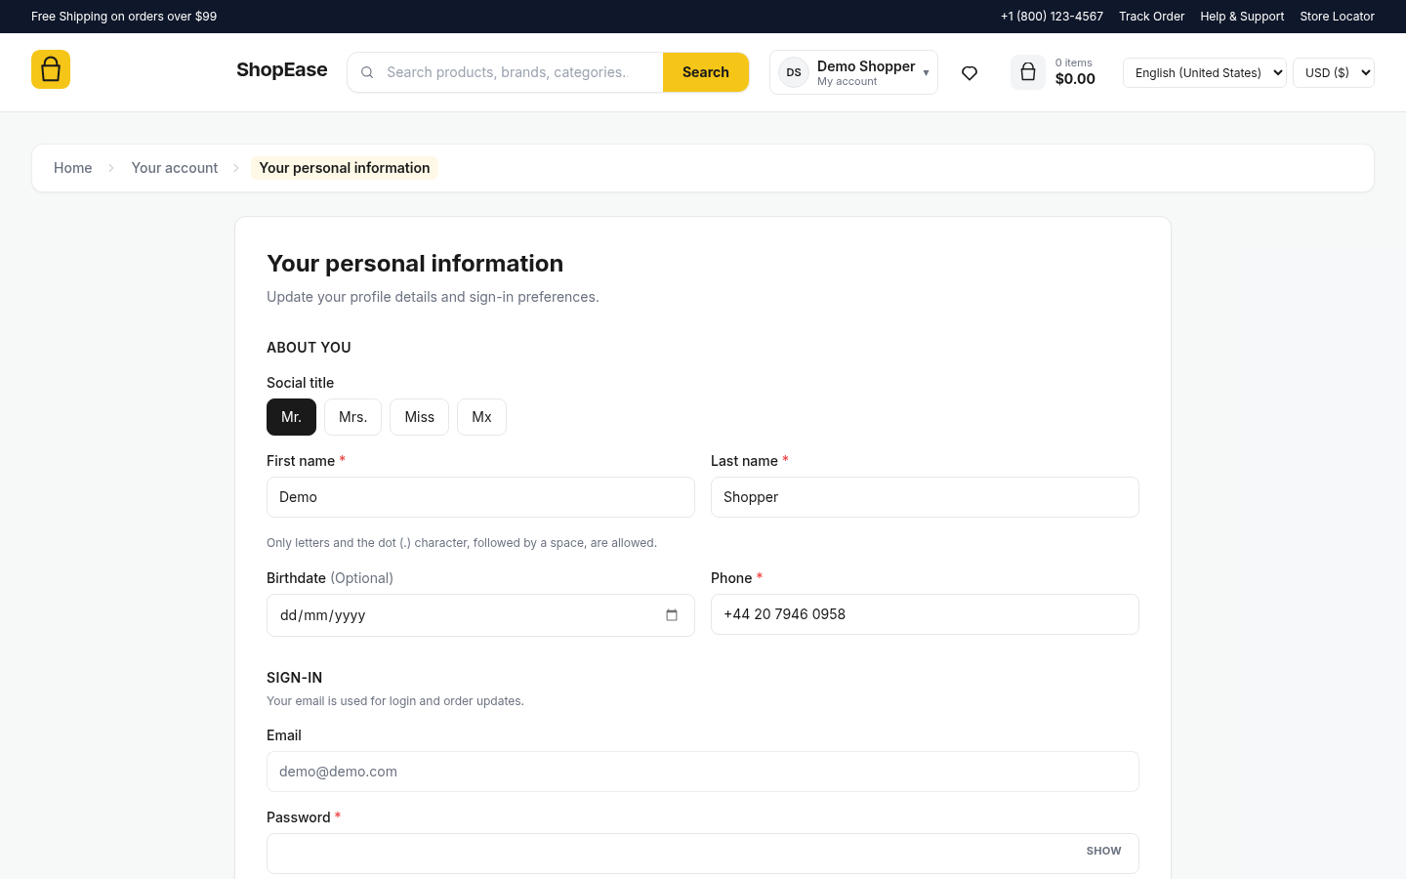The height and width of the screenshot is (879, 1406).
Task: Select the Mrs. social title
Action: [352, 417]
